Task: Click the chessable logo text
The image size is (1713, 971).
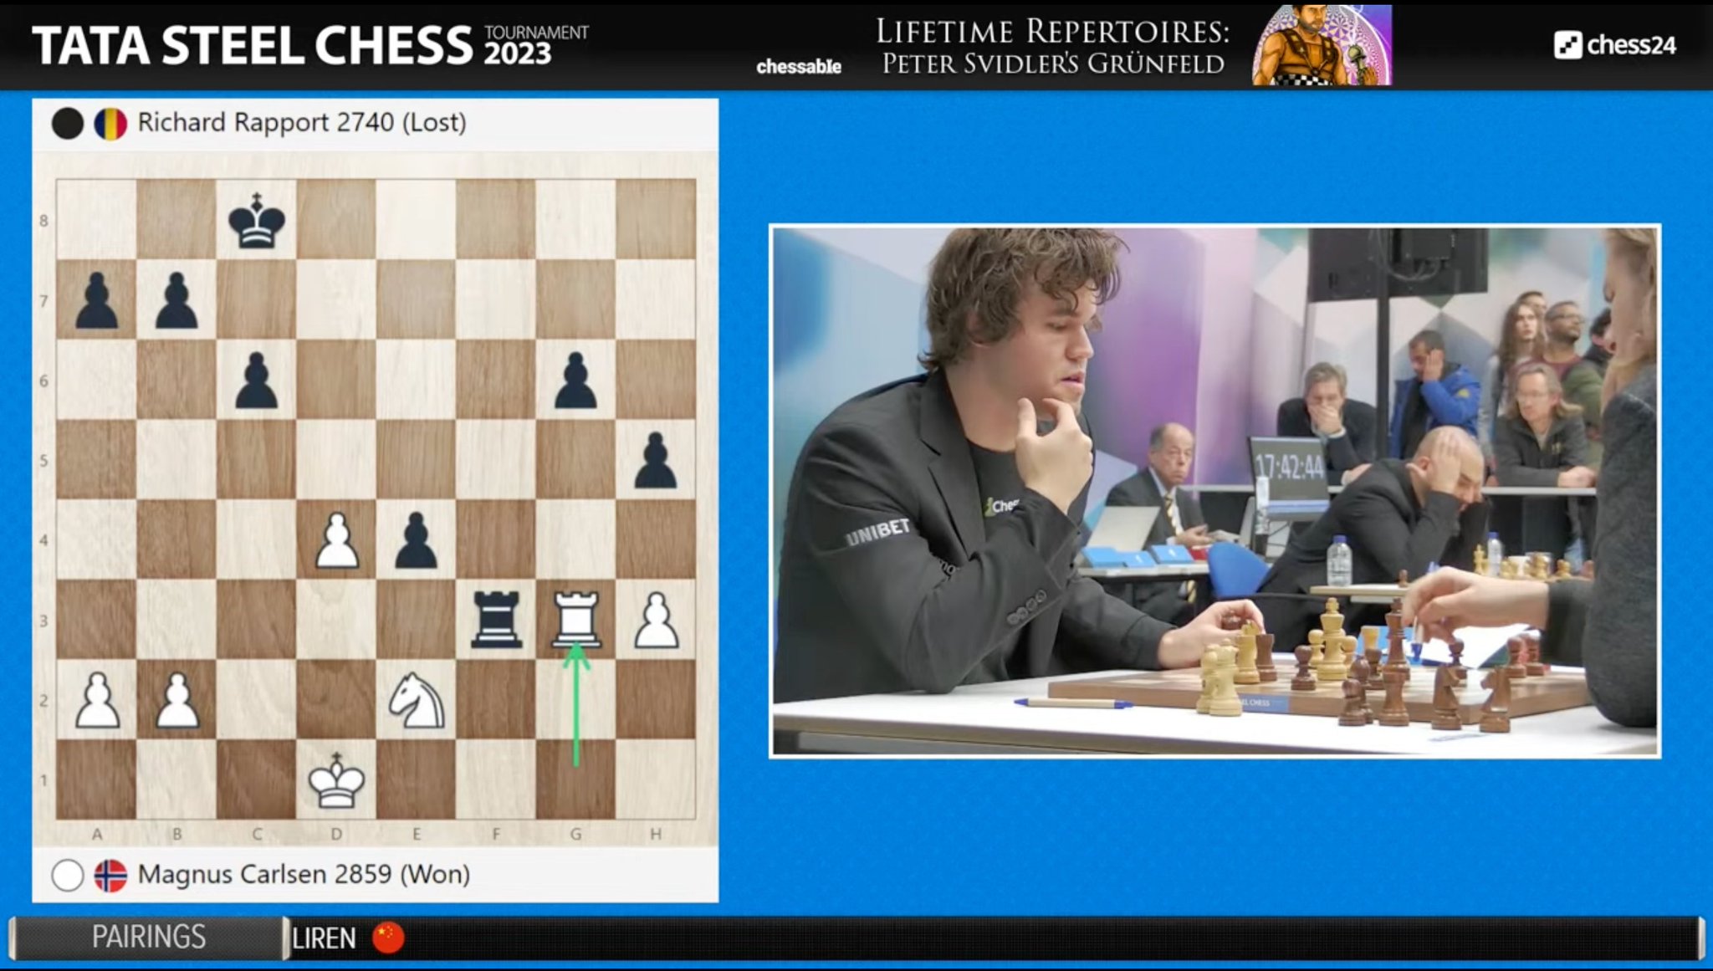Action: pyautogui.click(x=799, y=67)
